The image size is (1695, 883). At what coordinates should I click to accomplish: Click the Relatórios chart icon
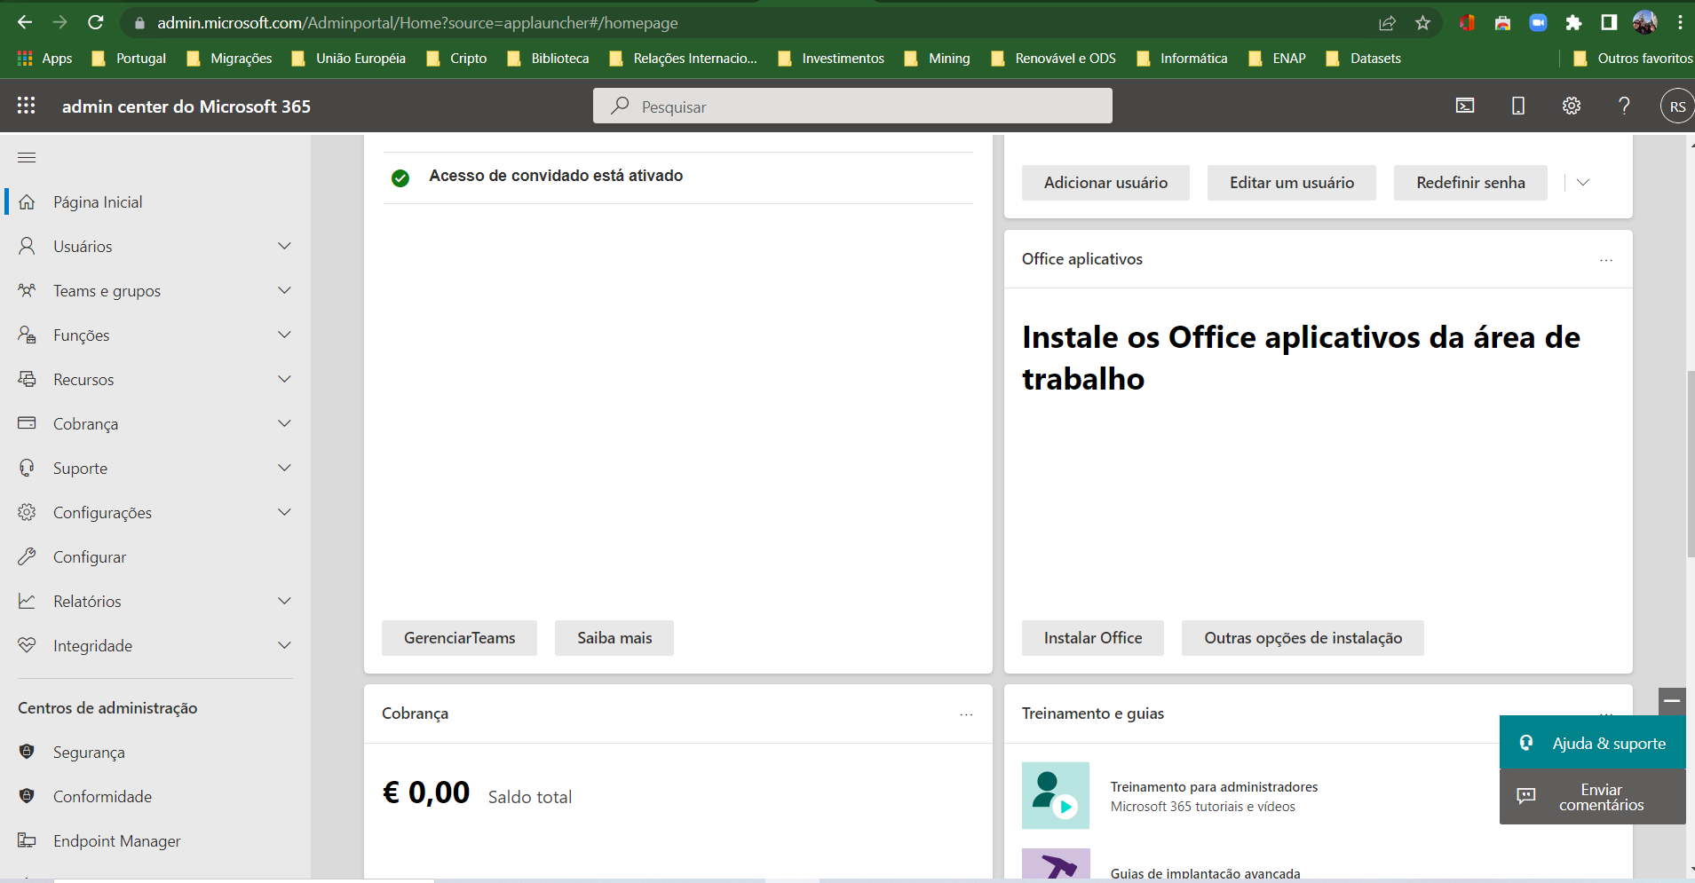[x=27, y=601]
